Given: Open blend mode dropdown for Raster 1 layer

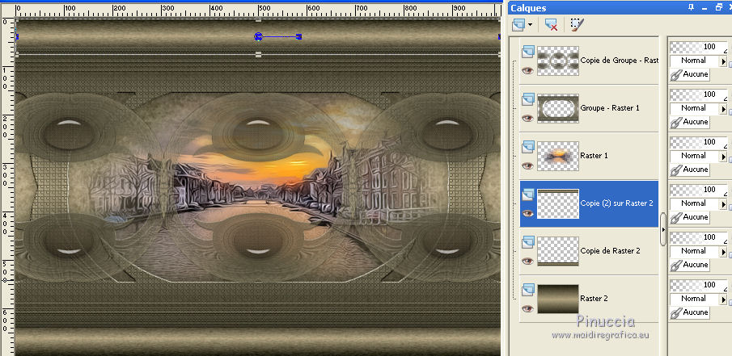Looking at the screenshot, I should (x=724, y=156).
